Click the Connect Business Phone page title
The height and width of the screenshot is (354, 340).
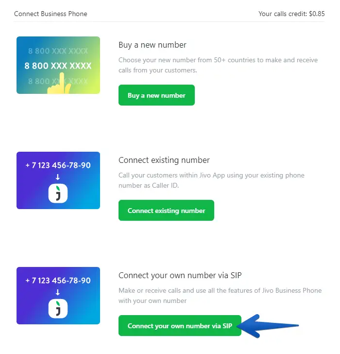pos(51,14)
